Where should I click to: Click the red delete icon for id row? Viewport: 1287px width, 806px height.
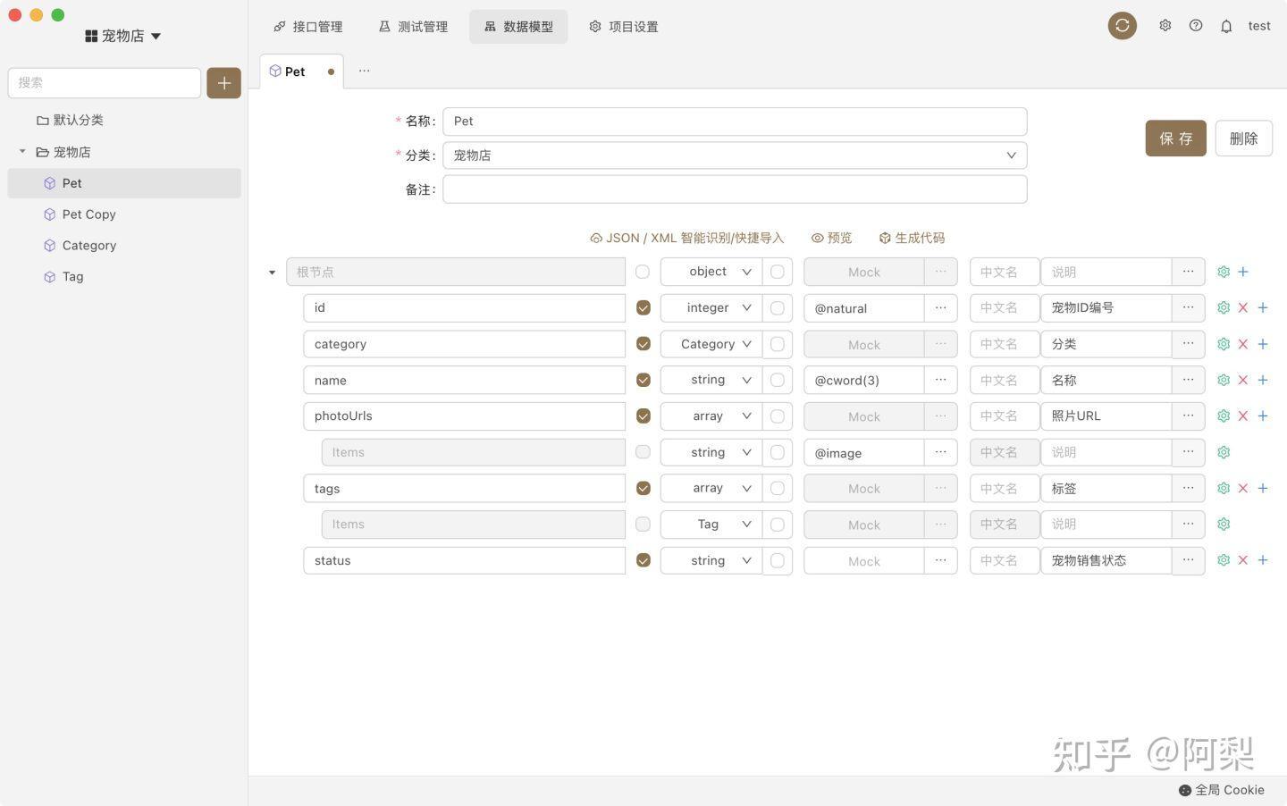1242,307
